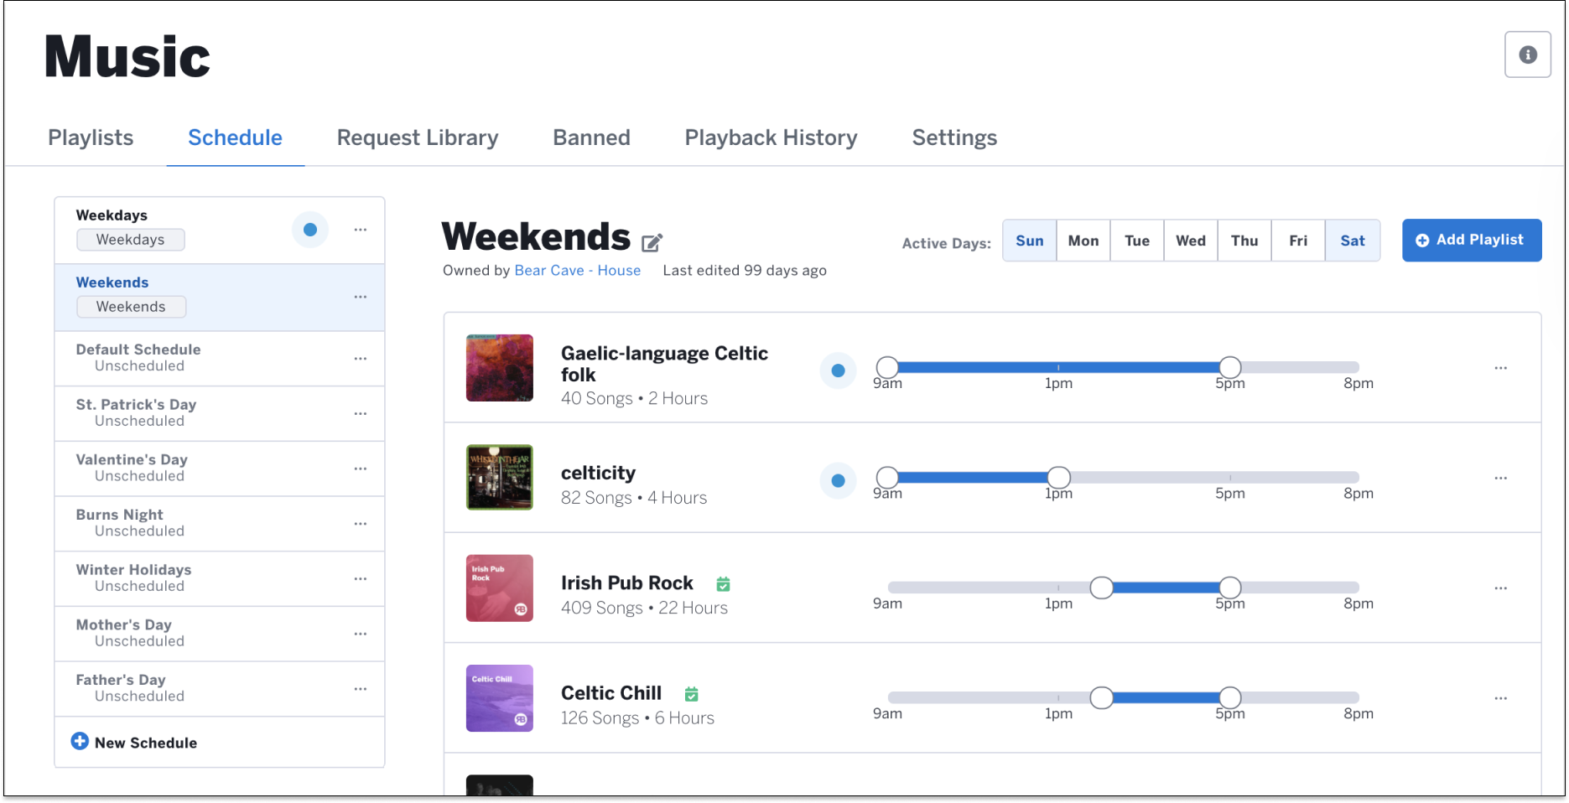Select the Default Schedule entry
Viewport: 1569px width, 803px height.
[220, 359]
